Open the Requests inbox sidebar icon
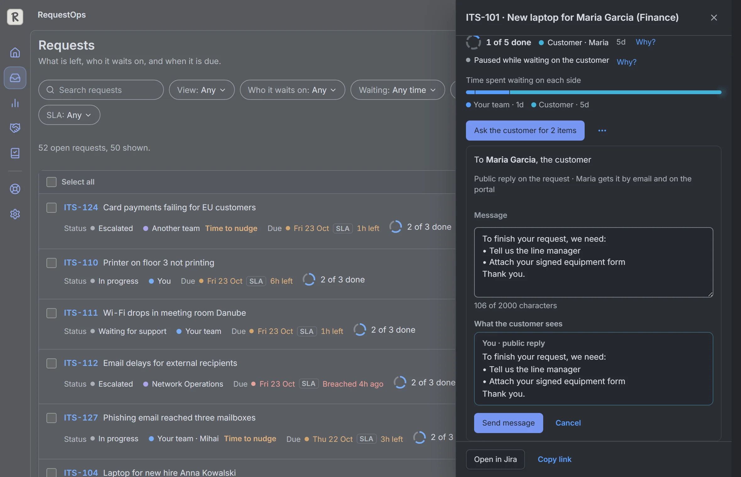This screenshot has height=477, width=741. click(x=15, y=78)
